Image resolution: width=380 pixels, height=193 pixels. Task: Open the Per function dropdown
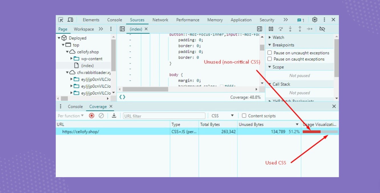click(70, 116)
